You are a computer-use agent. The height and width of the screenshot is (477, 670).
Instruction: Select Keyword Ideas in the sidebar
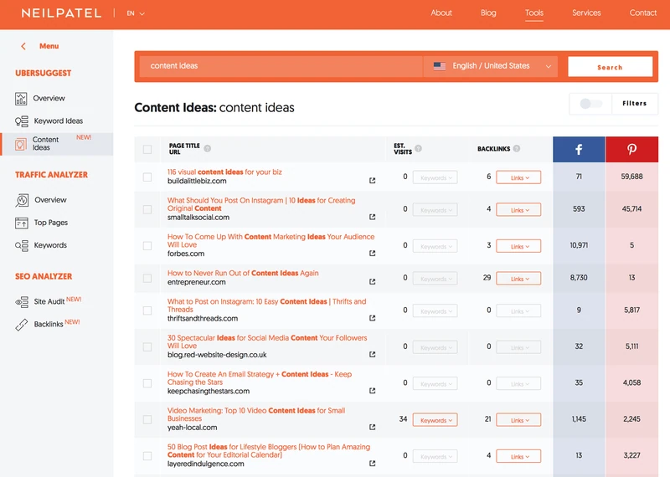(x=58, y=121)
